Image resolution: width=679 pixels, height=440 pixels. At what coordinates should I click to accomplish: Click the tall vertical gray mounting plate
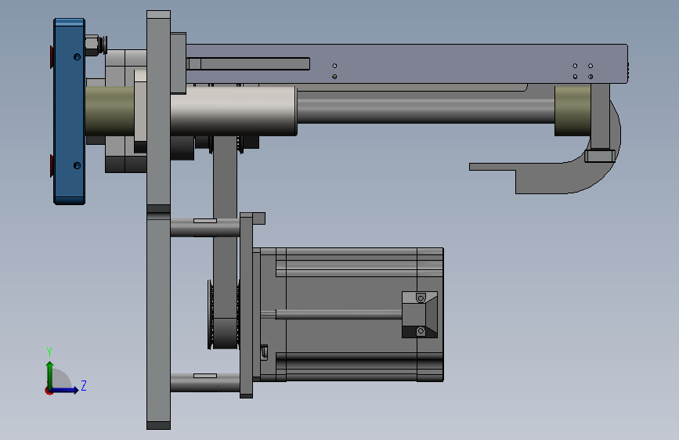[x=158, y=220]
